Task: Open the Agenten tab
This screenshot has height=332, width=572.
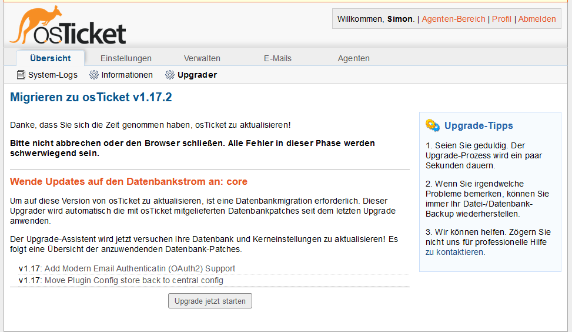Action: click(354, 58)
